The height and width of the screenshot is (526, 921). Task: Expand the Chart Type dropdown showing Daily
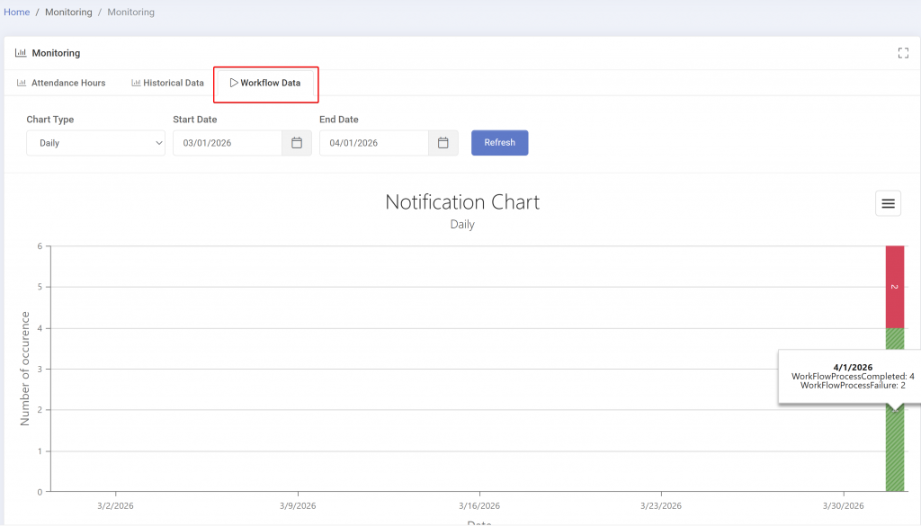[x=95, y=143]
